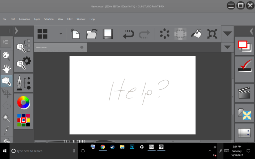Select the dashed polygon Selection tool
This screenshot has height=159, width=255.
6,105
